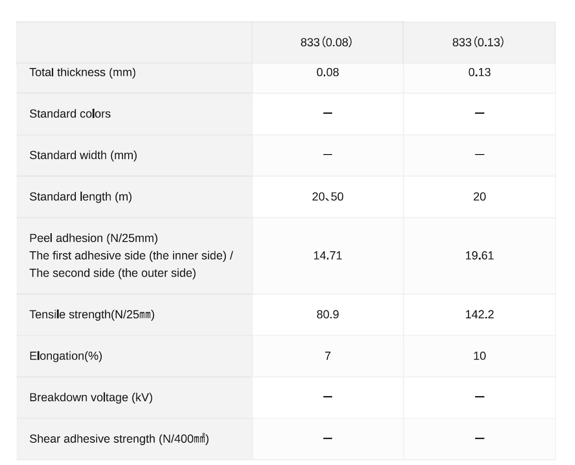The image size is (575, 465).
Task: Select the 19.61 peel adhesion value
Action: pyautogui.click(x=479, y=255)
